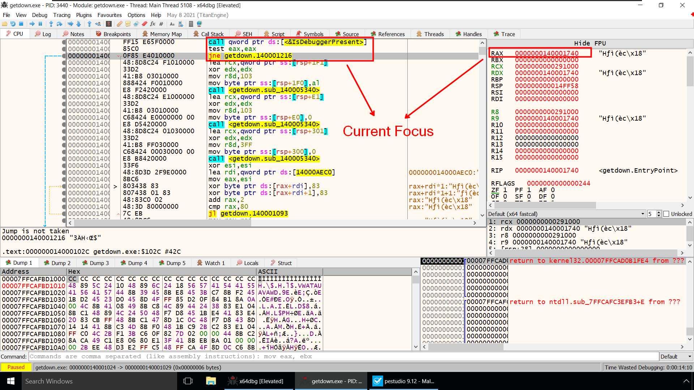Click disassembly horizontal scrollbar track

coord(361,223)
